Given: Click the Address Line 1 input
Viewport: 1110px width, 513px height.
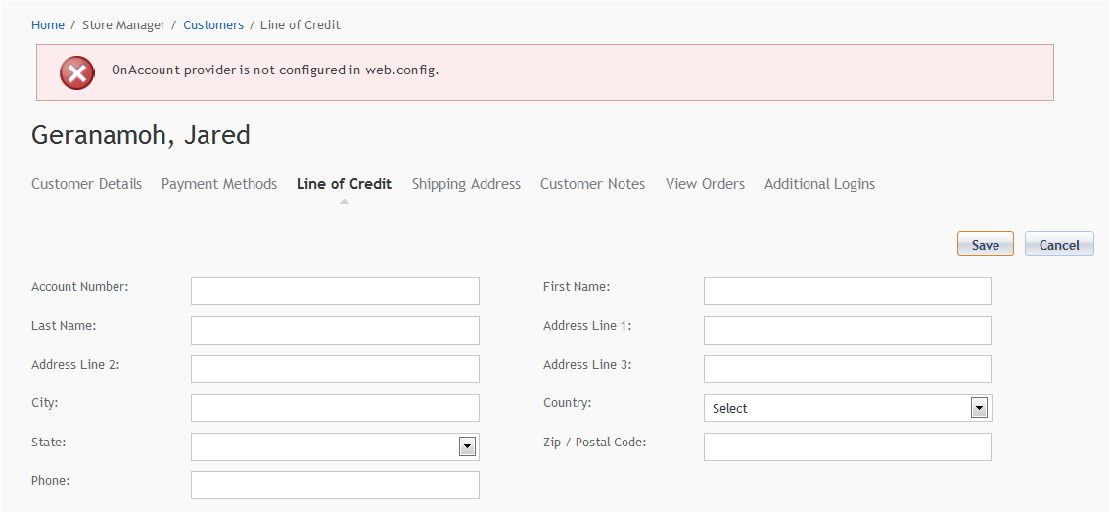Looking at the screenshot, I should [x=847, y=331].
